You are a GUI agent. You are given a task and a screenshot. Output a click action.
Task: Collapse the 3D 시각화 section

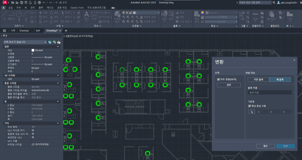[58, 75]
